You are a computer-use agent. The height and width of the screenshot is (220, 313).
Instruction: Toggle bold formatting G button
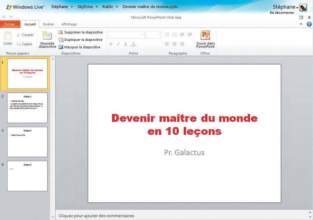(111, 44)
